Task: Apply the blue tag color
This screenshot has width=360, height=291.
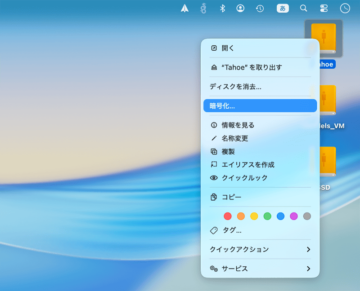Action: [280, 216]
